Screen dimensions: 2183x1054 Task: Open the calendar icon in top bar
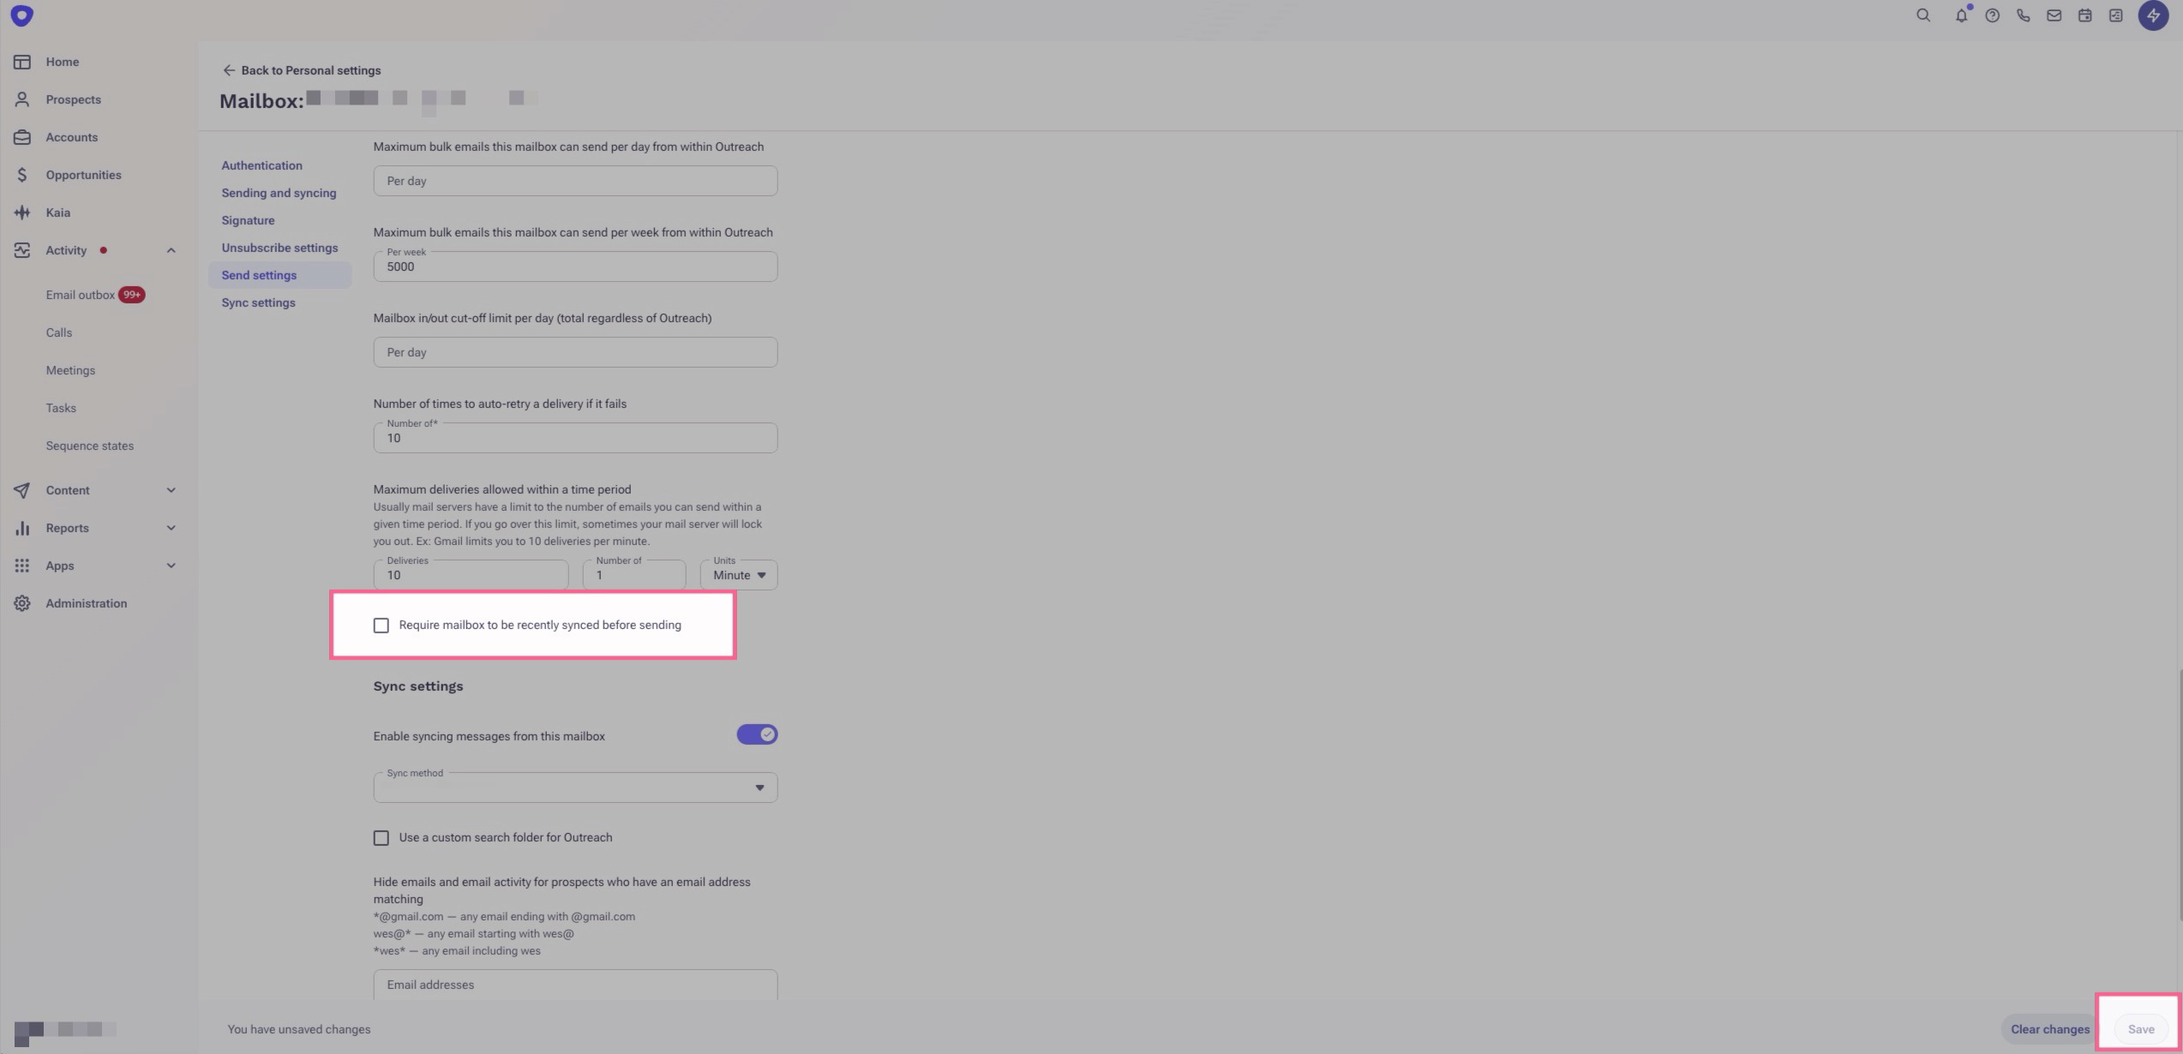click(2084, 15)
